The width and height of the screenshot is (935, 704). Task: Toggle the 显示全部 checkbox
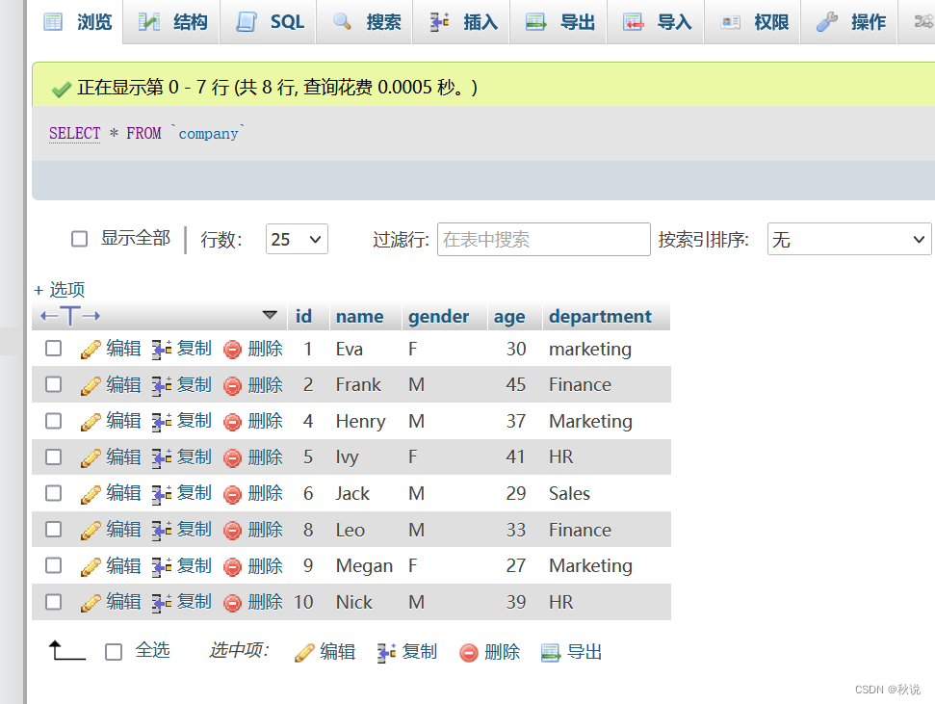(x=79, y=239)
